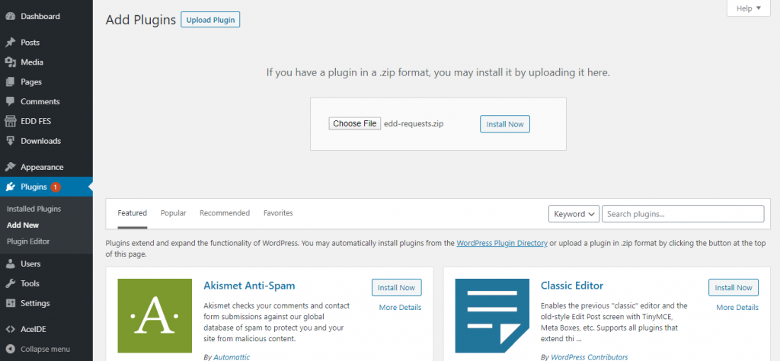
Task: Open the Appearance paintbrush icon
Action: click(11, 167)
